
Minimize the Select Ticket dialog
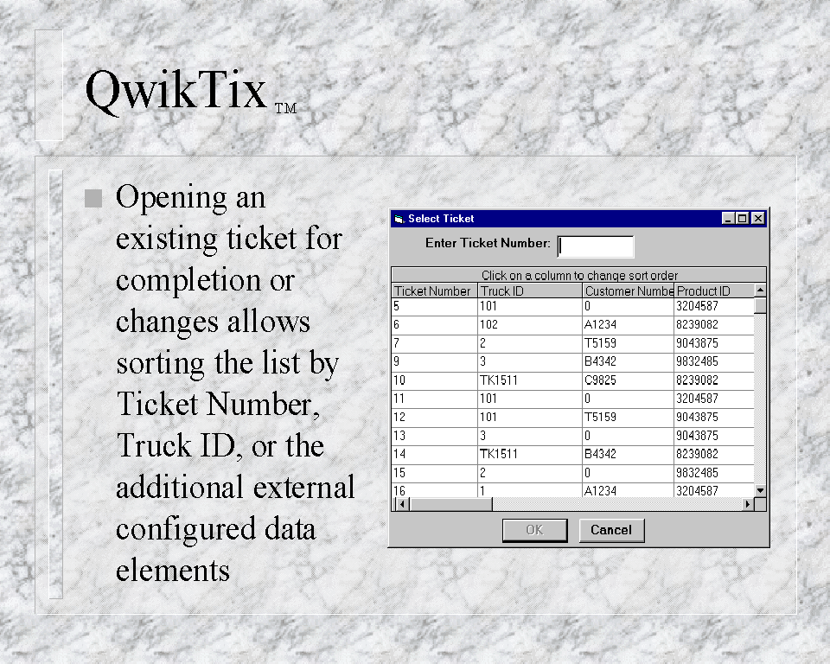tap(729, 219)
